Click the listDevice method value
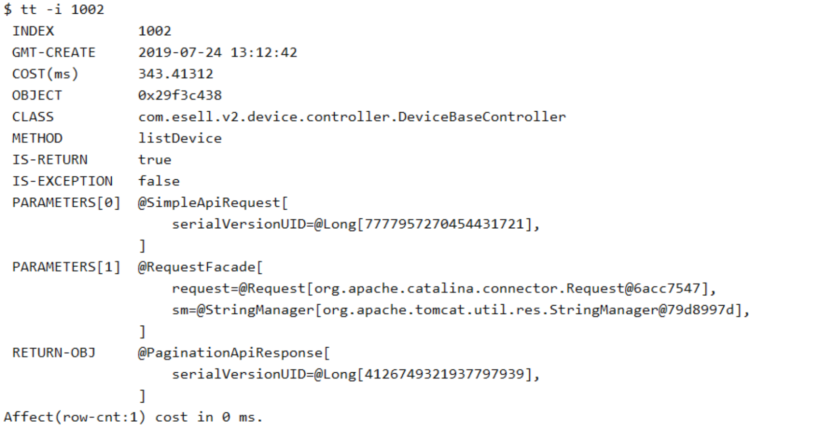The image size is (834, 431). coord(180,139)
